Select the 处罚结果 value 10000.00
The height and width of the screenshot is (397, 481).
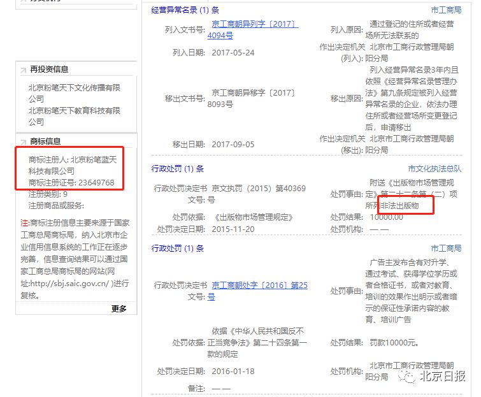pyautogui.click(x=386, y=217)
